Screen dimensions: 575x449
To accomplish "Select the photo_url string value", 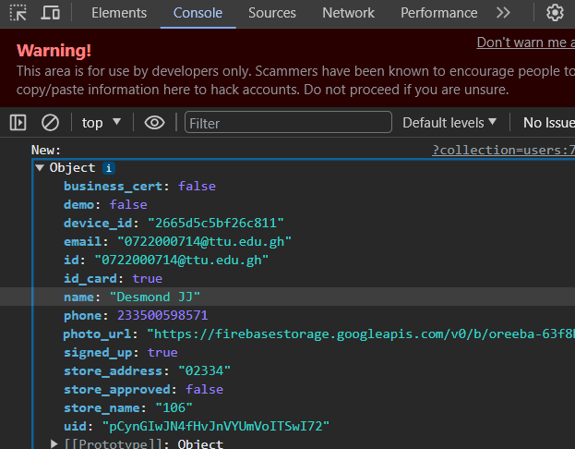I will tap(360, 334).
